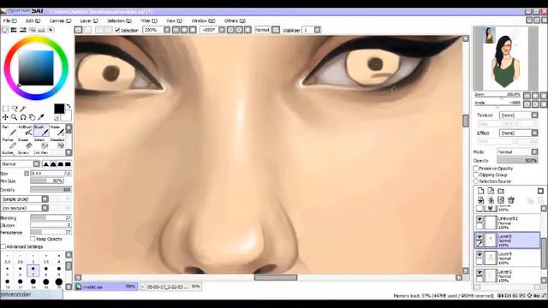The image size is (548, 308).
Task: Click the foreground black color swatch
Action: pyautogui.click(x=59, y=109)
